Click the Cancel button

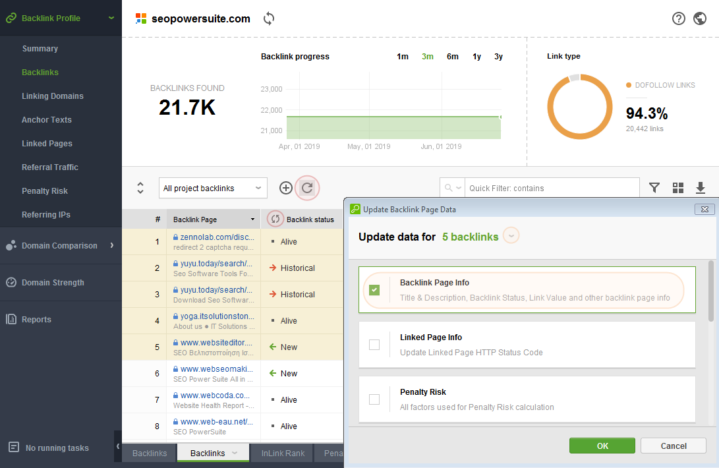pyautogui.click(x=673, y=446)
